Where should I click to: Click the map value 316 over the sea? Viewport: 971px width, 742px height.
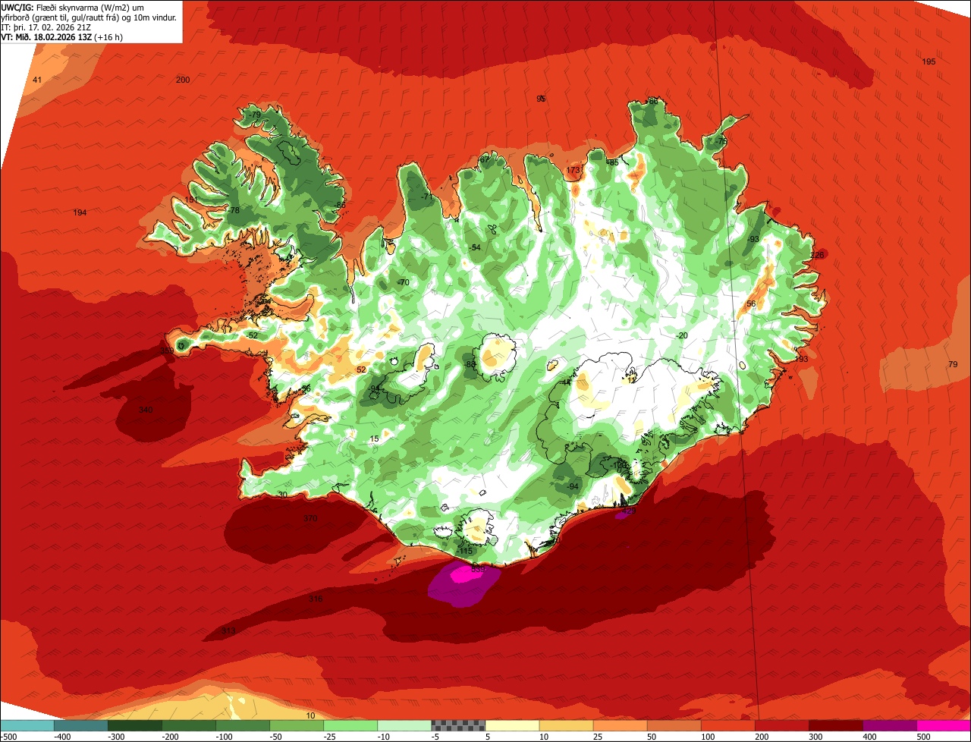coord(316,599)
